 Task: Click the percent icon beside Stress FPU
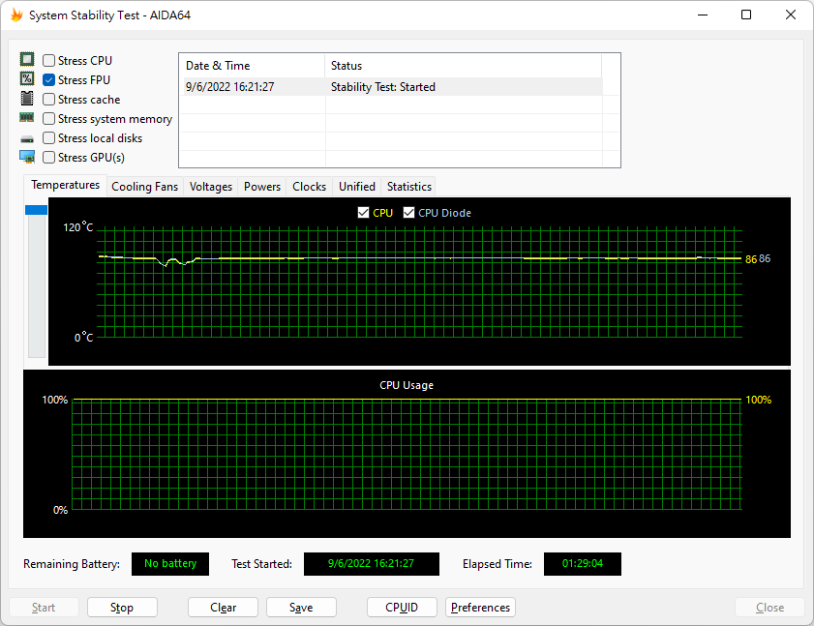pyautogui.click(x=27, y=79)
